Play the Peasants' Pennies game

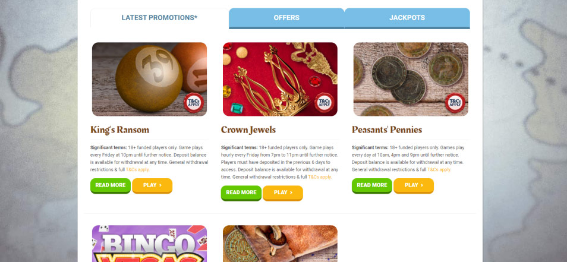(414, 185)
